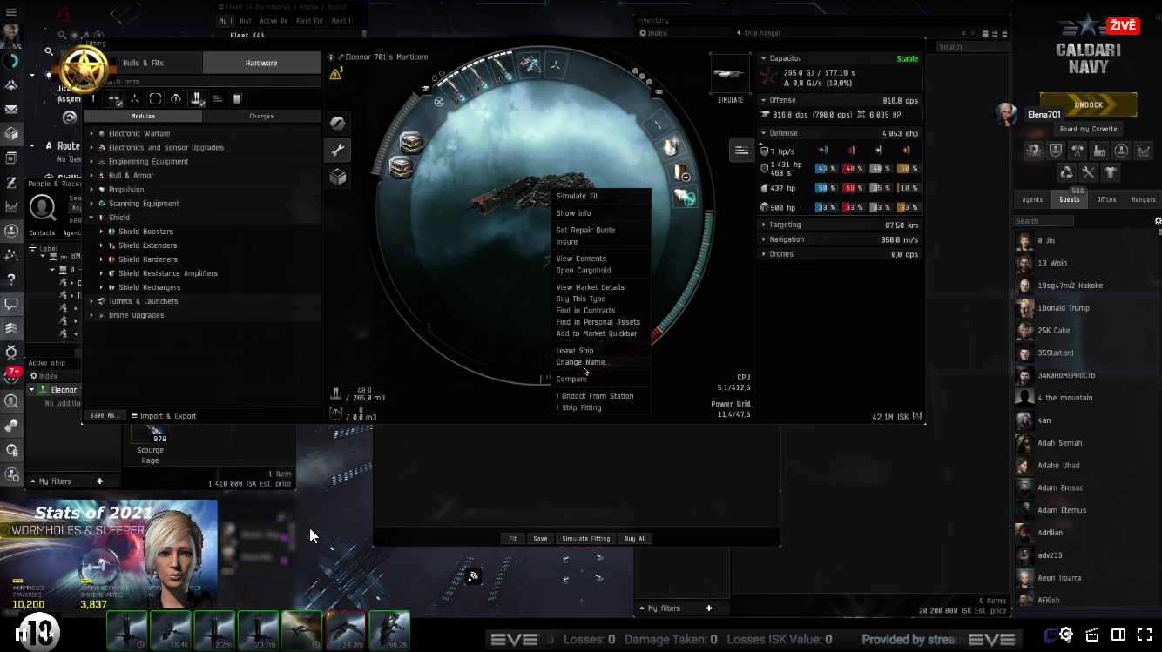The image size is (1162, 652).
Task: Select the ship thumbnail labeled 96.2k
Action: [x=389, y=630]
